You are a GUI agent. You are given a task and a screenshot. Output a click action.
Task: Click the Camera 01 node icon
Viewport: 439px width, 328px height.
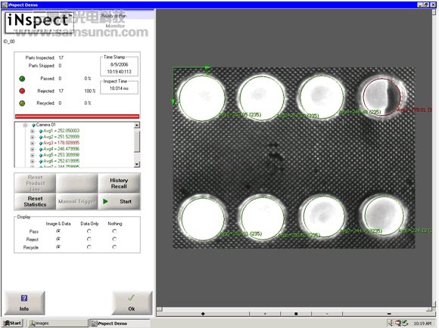(33, 125)
